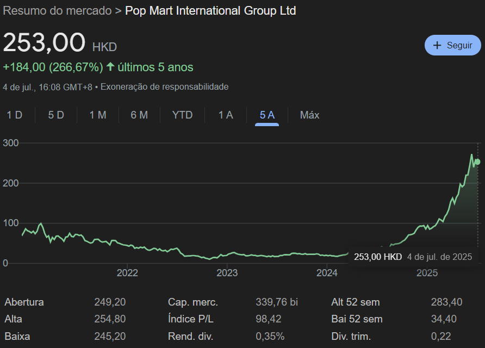Click the green data point on chart
Image resolution: width=485 pixels, height=348 pixels.
pyautogui.click(x=477, y=162)
